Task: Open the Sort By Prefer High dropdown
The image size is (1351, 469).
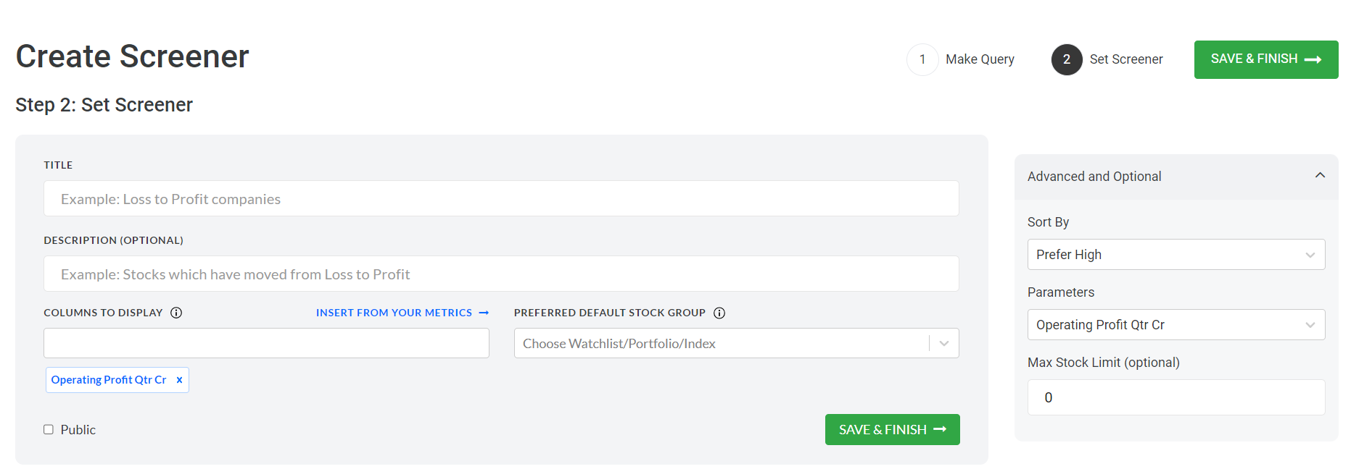Action: (x=1176, y=255)
